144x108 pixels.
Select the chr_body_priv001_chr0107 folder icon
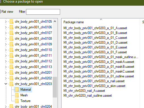point(11,33)
